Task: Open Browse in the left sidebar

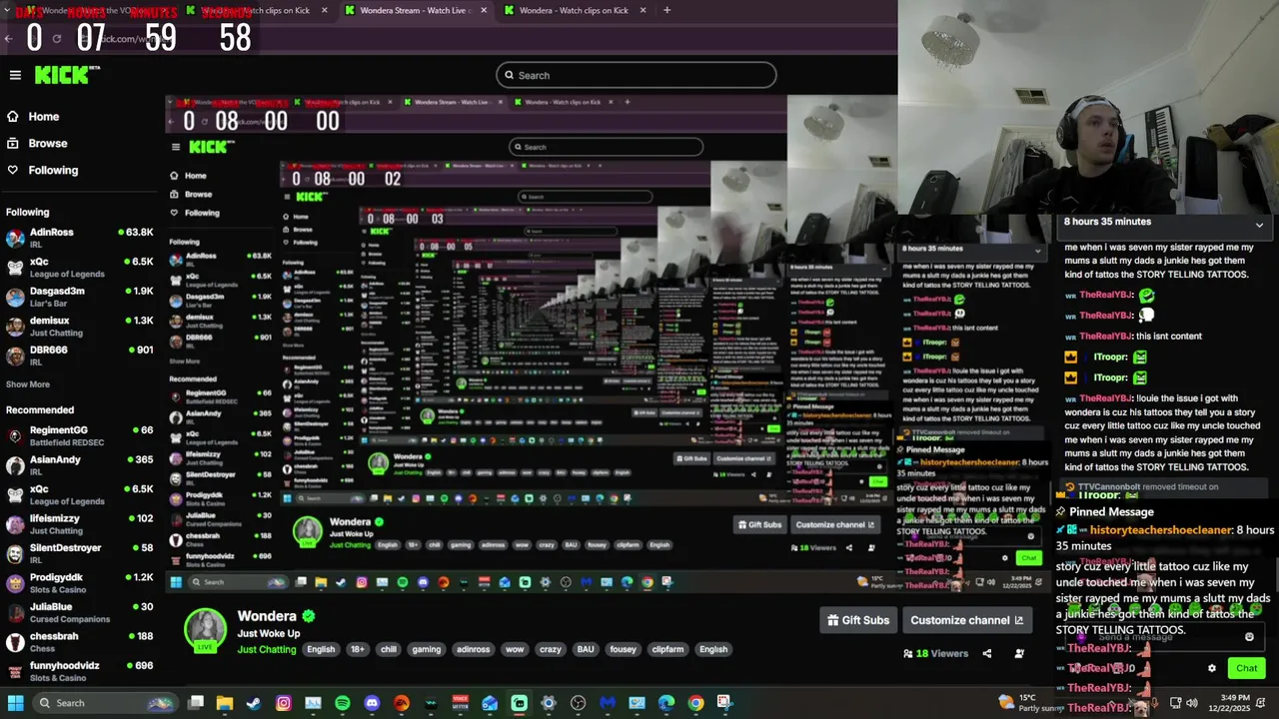Action: 37,144
